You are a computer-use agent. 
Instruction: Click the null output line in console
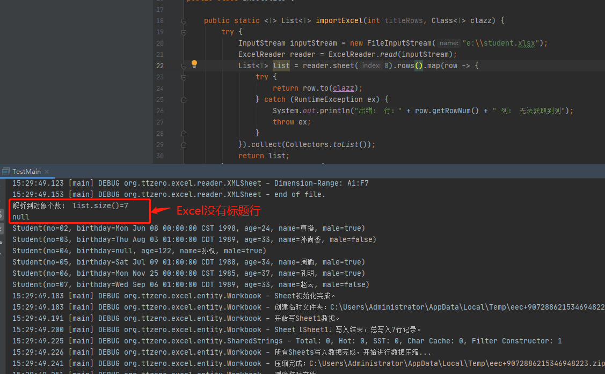coord(21,217)
